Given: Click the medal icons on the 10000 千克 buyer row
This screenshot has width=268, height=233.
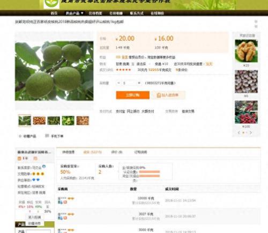Looking at the screenshot, I should point(71,198).
